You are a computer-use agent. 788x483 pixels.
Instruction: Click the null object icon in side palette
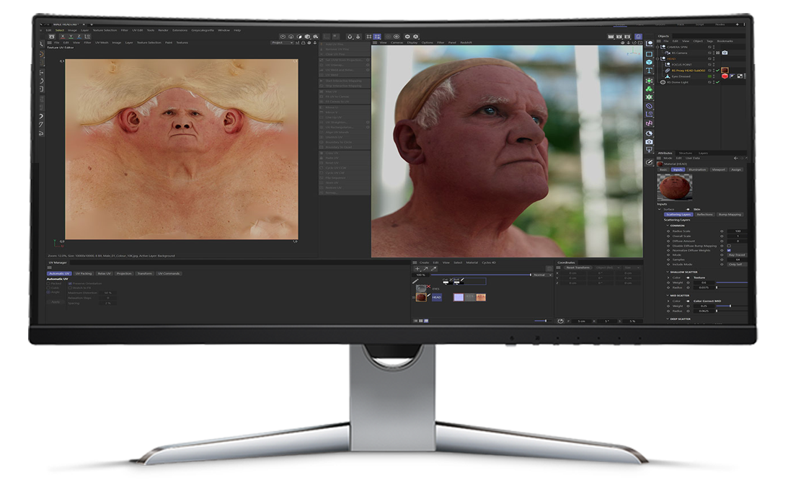(x=650, y=44)
